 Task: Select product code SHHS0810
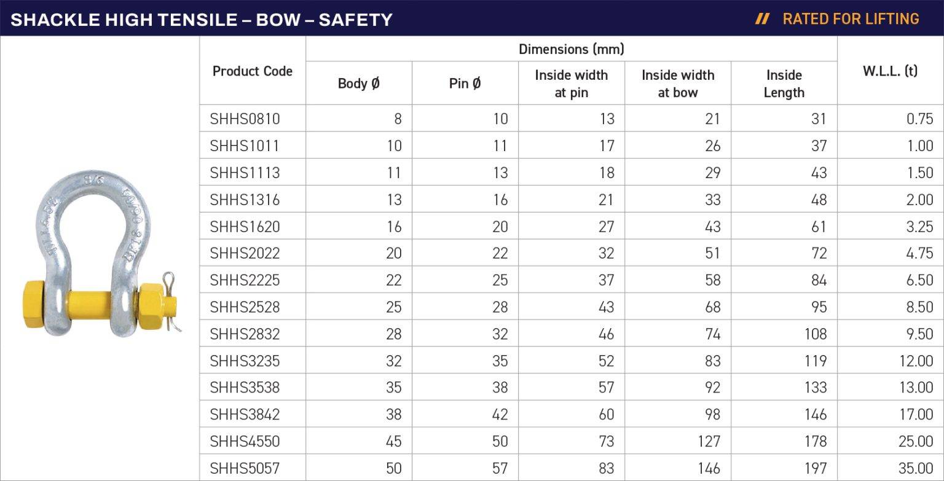click(x=245, y=119)
